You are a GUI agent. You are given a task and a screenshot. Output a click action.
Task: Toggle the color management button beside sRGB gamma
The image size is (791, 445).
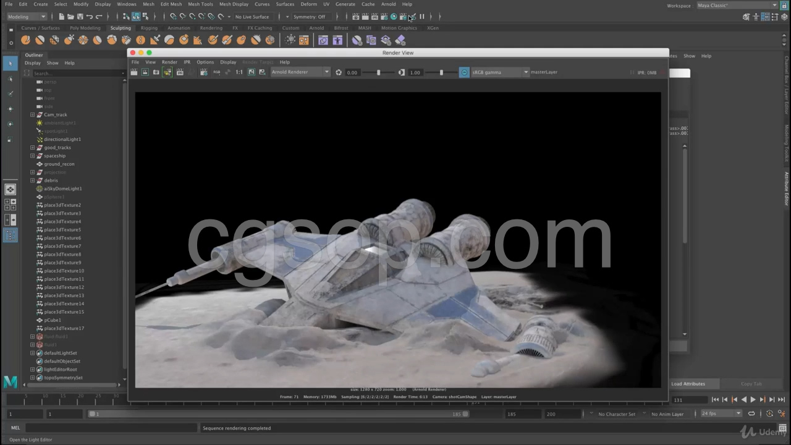click(x=464, y=72)
